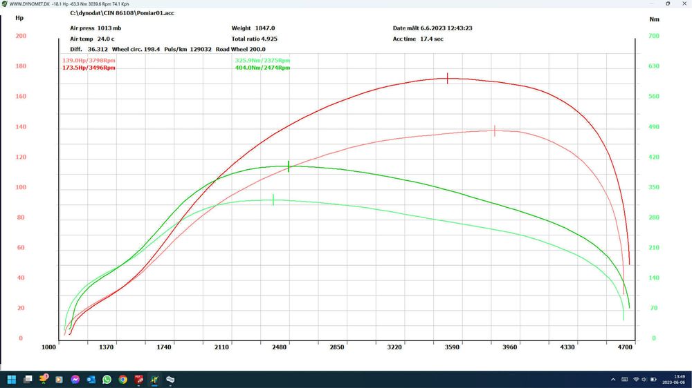Click the red peak marker at 173.5Hp
The height and width of the screenshot is (388, 692).
click(447, 79)
